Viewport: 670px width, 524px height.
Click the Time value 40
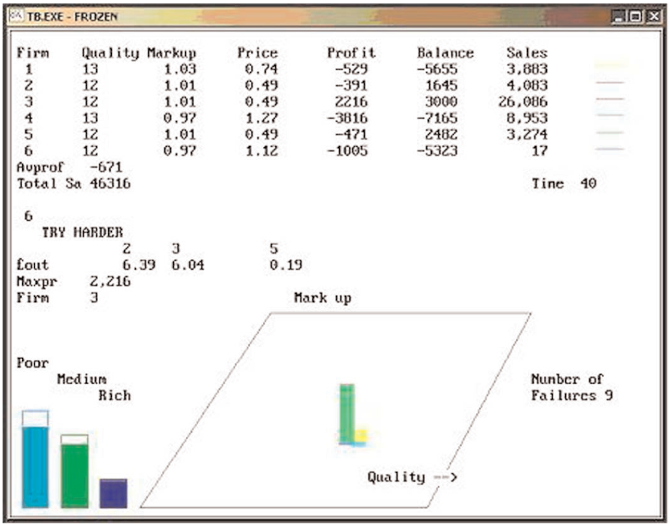588,184
